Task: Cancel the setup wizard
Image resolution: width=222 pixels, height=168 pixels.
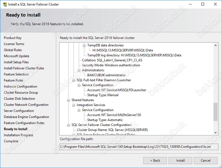Action: click(x=205, y=161)
